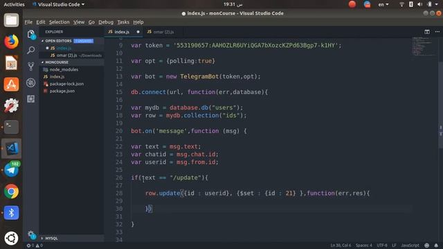The width and height of the screenshot is (443, 249).
Task: Click the editor vertical scrollbar
Action: [x=440, y=104]
